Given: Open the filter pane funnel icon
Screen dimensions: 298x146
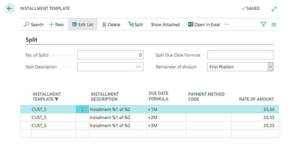Looking at the screenshot, I should tap(263, 25).
